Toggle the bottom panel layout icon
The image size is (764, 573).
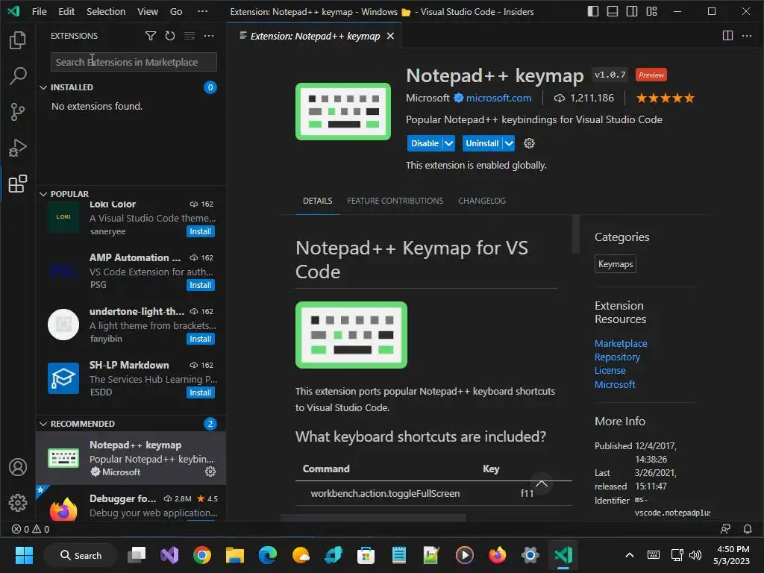[x=613, y=11]
